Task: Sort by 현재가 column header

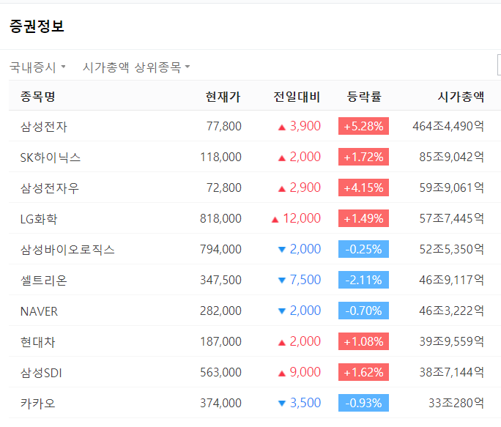Action: pos(223,96)
